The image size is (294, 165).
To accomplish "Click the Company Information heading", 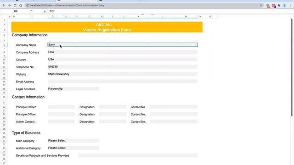I will (29, 35).
